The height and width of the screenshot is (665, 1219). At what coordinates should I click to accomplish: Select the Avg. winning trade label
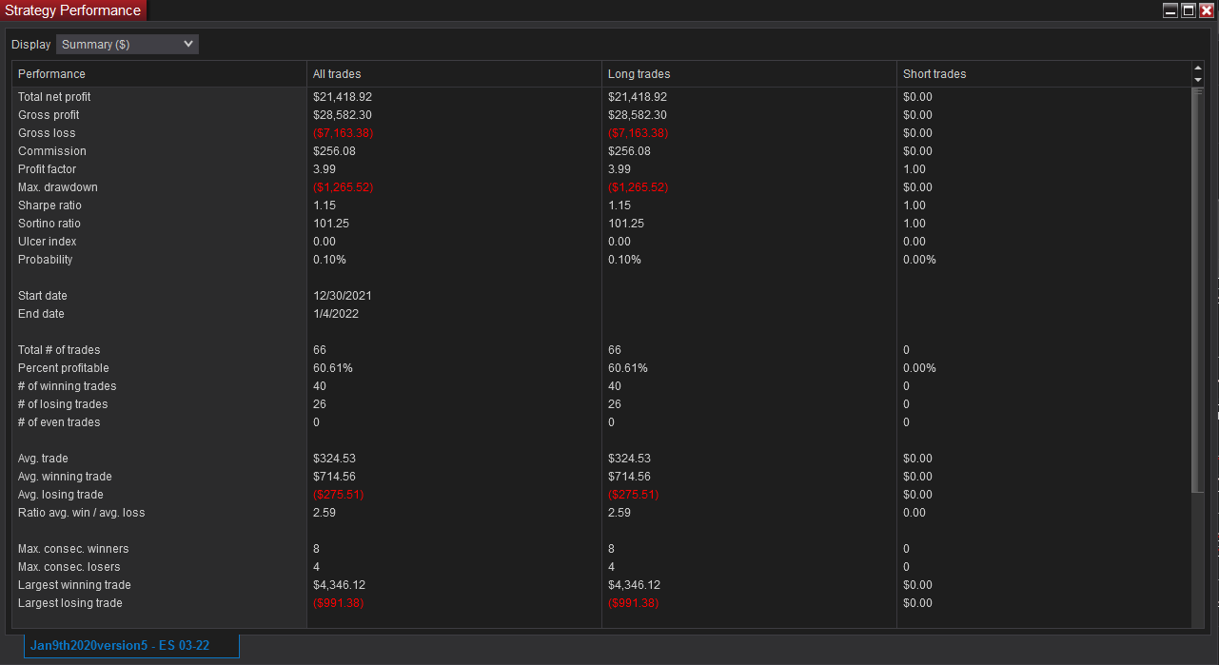click(x=65, y=477)
